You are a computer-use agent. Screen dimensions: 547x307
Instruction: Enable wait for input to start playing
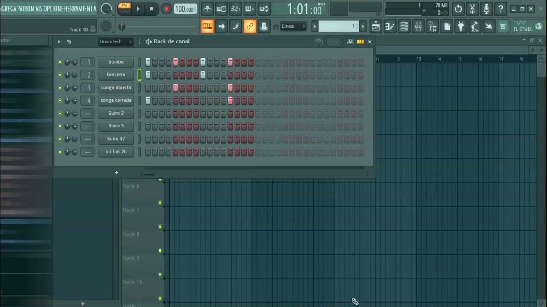[221, 9]
